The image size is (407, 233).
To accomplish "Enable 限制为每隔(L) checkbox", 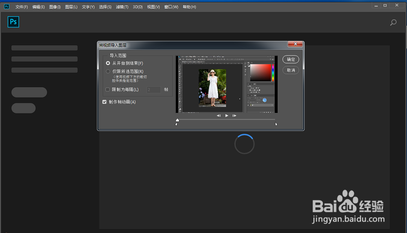I will click(108, 89).
